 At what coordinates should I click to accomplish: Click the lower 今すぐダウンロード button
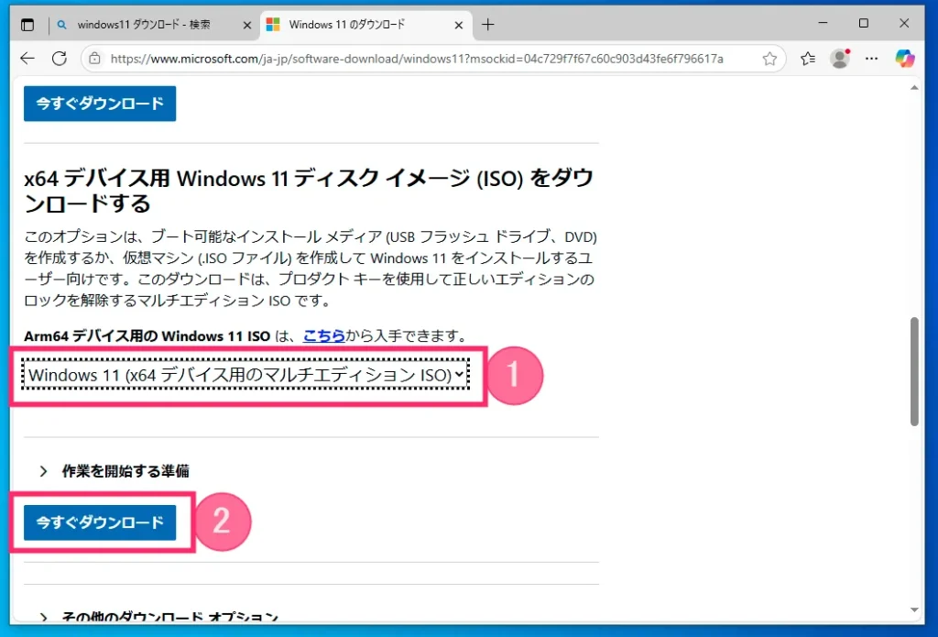pyautogui.click(x=100, y=522)
